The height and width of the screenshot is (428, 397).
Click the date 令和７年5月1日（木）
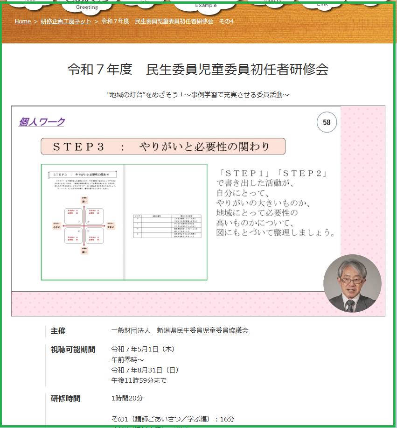tap(144, 349)
